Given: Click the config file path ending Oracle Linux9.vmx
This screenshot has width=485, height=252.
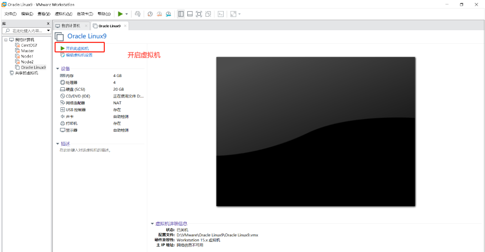Looking at the screenshot, I should pos(217,235).
